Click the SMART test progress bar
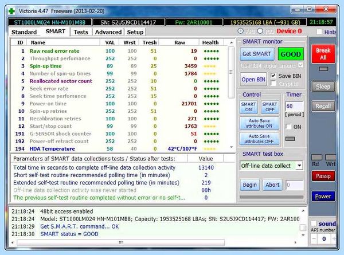Screen dimensions: 344x255 [272, 197]
